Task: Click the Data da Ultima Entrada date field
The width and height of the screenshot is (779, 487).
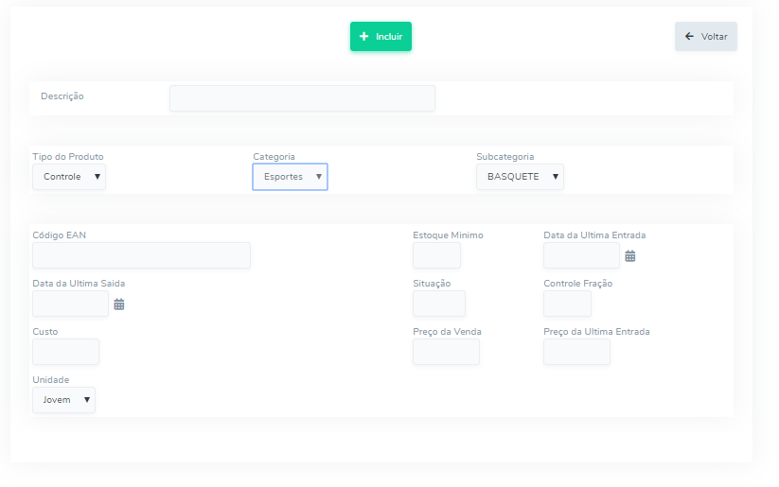Action: [x=580, y=255]
